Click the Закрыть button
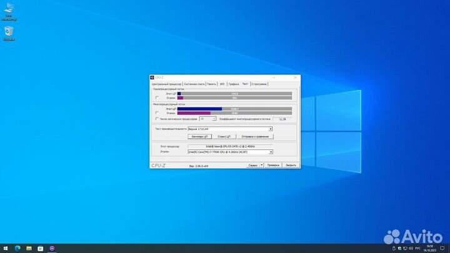The height and width of the screenshot is (253, 450). tap(291, 165)
